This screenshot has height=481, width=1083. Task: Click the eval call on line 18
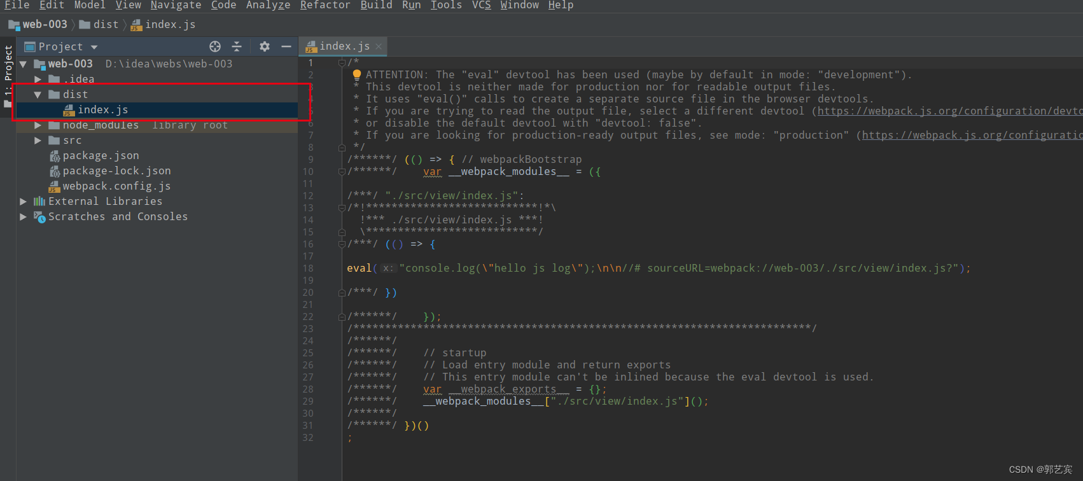coord(360,268)
